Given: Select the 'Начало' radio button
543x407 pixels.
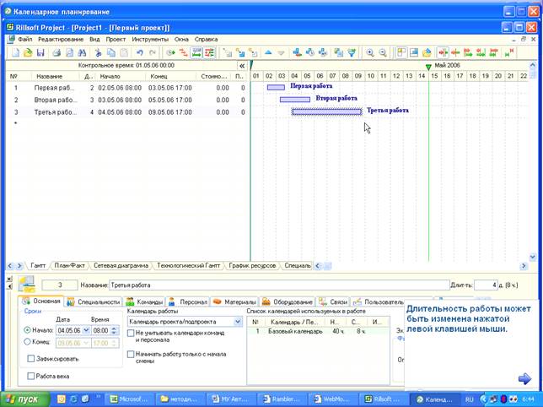Looking at the screenshot, I should pos(28,330).
